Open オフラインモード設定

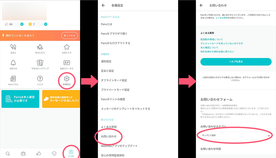pyautogui.click(x=114, y=80)
